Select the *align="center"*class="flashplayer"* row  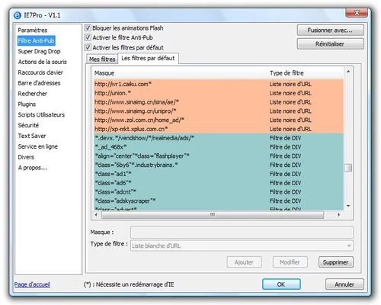tap(219, 156)
